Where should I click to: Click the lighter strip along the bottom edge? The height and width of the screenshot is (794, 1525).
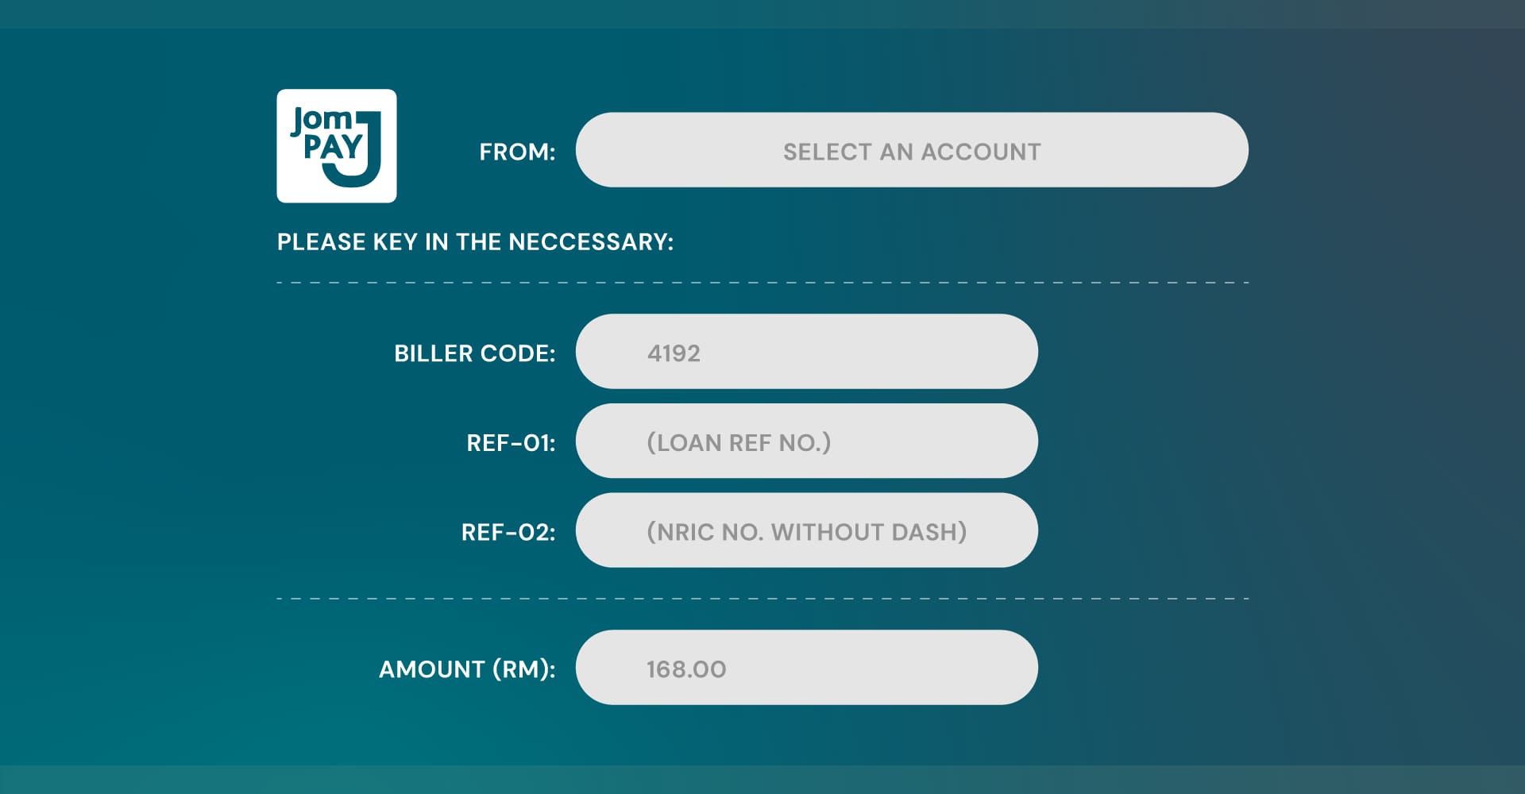[x=762, y=780]
